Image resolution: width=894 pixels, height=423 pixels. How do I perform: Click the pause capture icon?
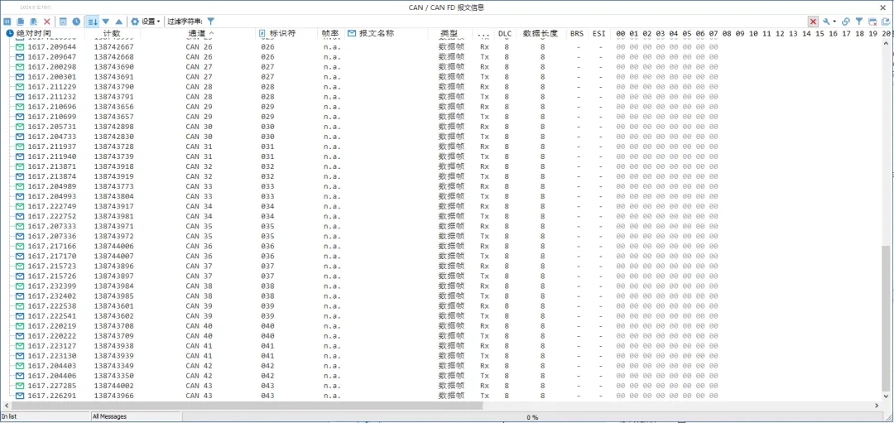click(x=7, y=21)
